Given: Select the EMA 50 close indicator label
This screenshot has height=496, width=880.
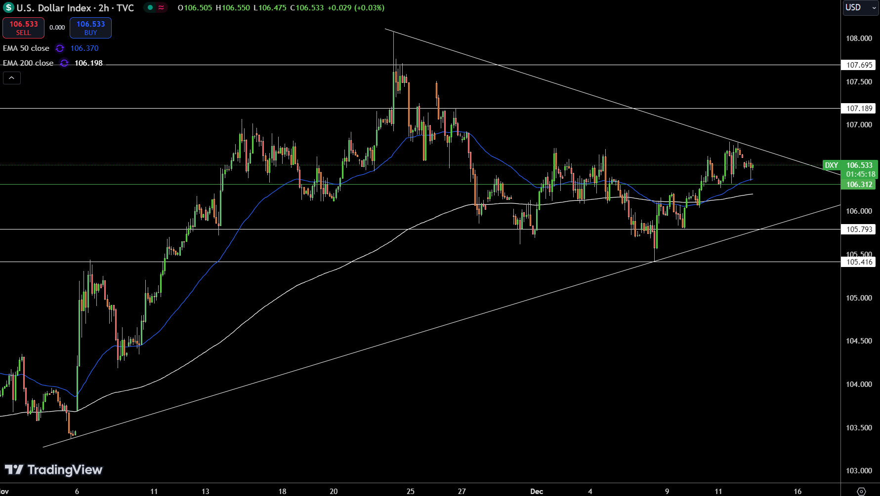Looking at the screenshot, I should (26, 48).
